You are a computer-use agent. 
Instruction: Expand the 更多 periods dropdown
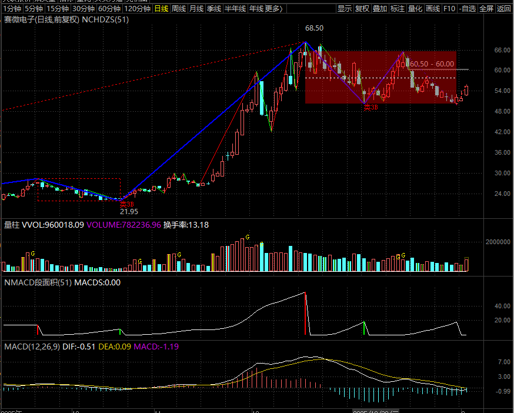(274, 8)
